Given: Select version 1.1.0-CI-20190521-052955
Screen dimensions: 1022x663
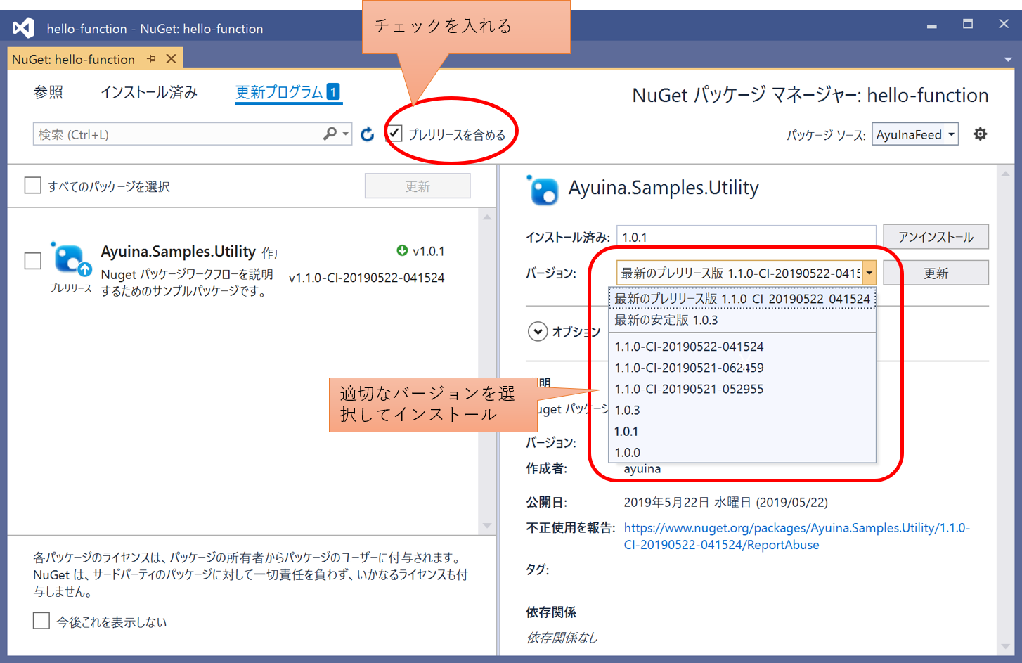Looking at the screenshot, I should tap(742, 389).
